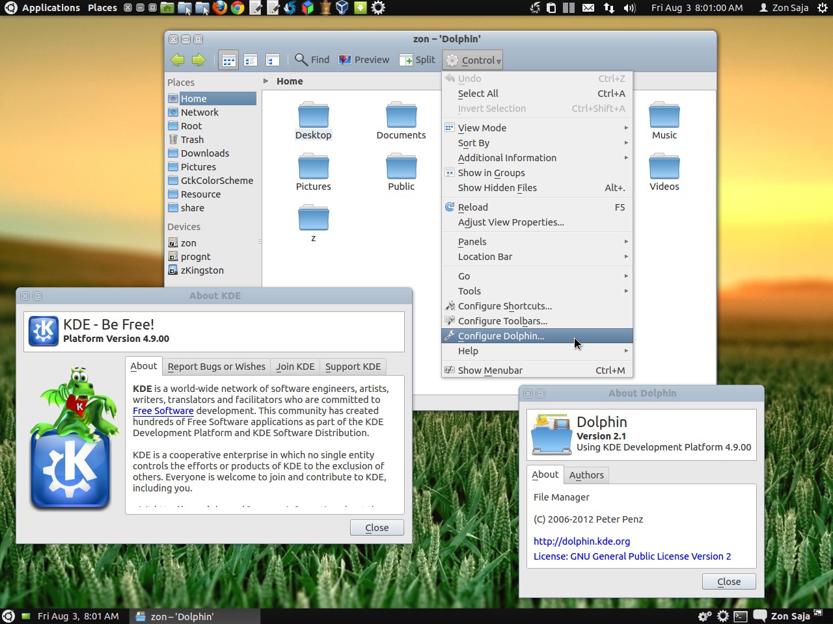Select Trash in the Places sidebar
Screen dimensions: 833x624
pos(193,139)
